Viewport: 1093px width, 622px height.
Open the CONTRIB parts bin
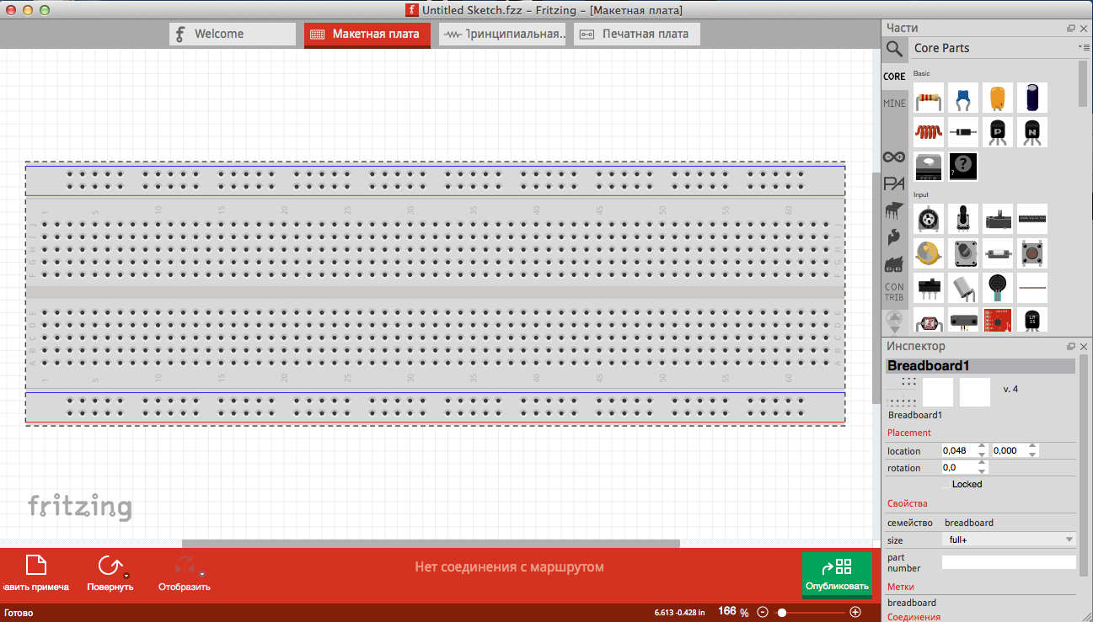point(894,292)
